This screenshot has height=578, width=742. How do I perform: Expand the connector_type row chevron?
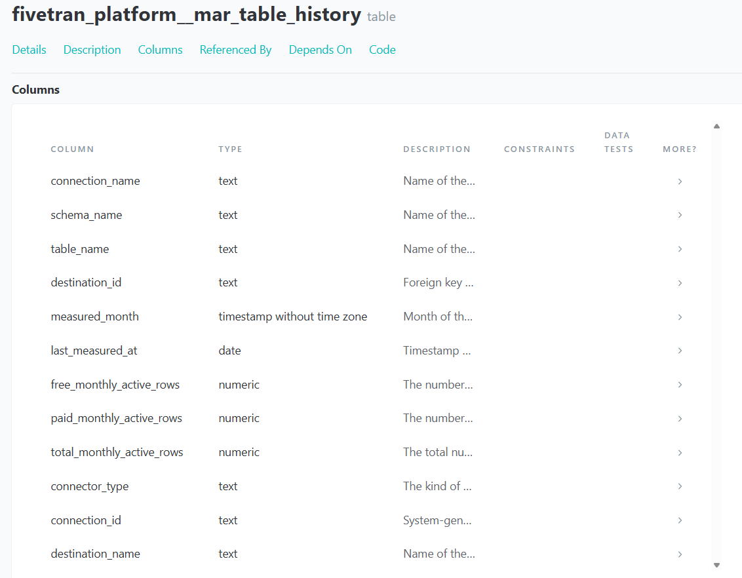click(x=680, y=486)
